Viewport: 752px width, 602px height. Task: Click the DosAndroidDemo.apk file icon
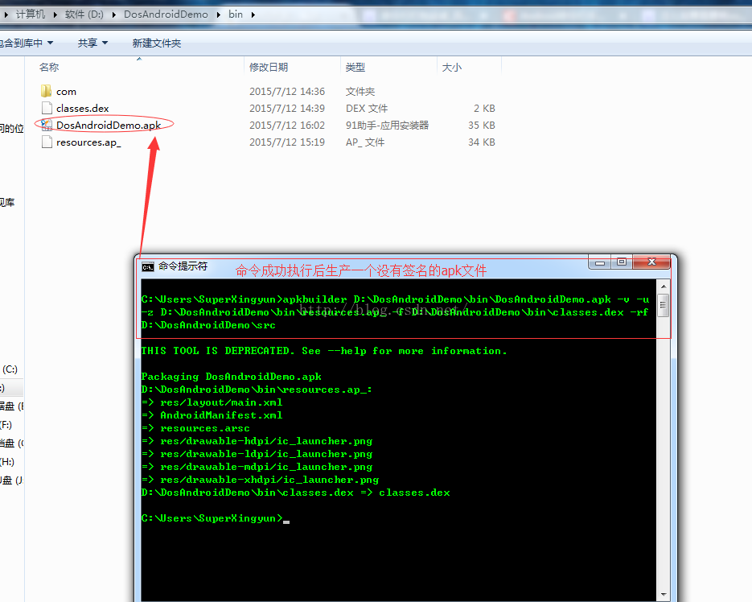(46, 125)
